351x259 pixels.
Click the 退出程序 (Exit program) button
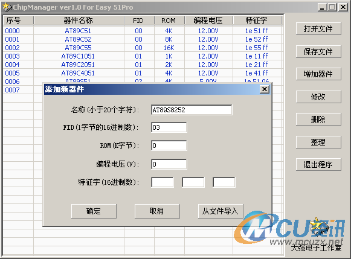pyautogui.click(x=318, y=165)
